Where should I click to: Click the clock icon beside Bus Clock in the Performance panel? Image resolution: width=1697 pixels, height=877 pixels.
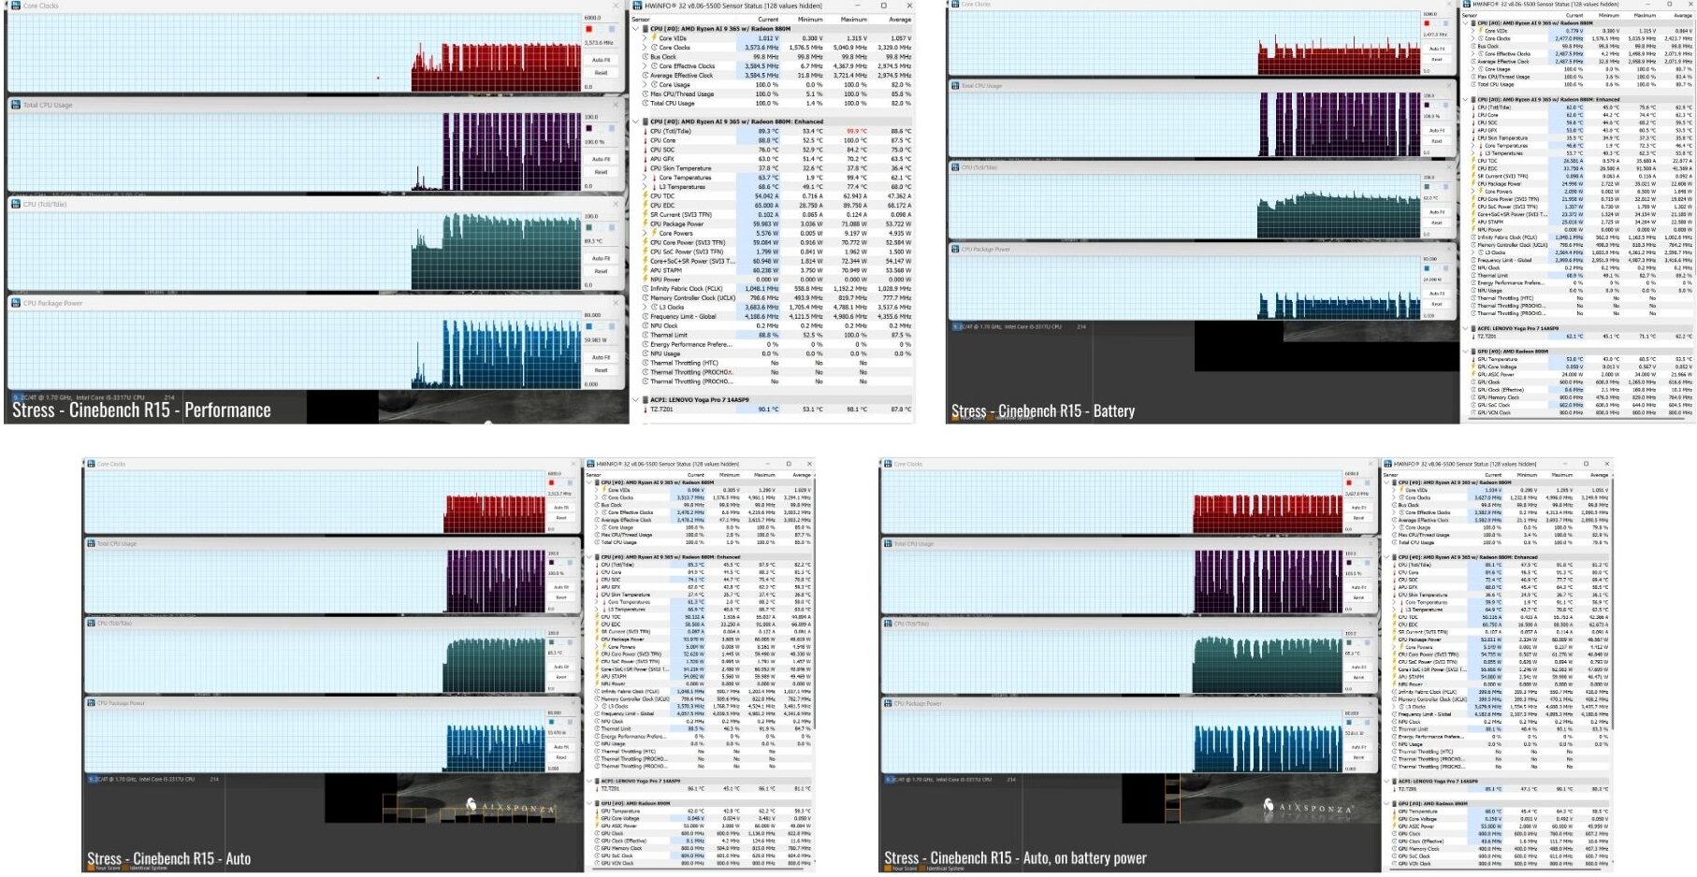645,57
